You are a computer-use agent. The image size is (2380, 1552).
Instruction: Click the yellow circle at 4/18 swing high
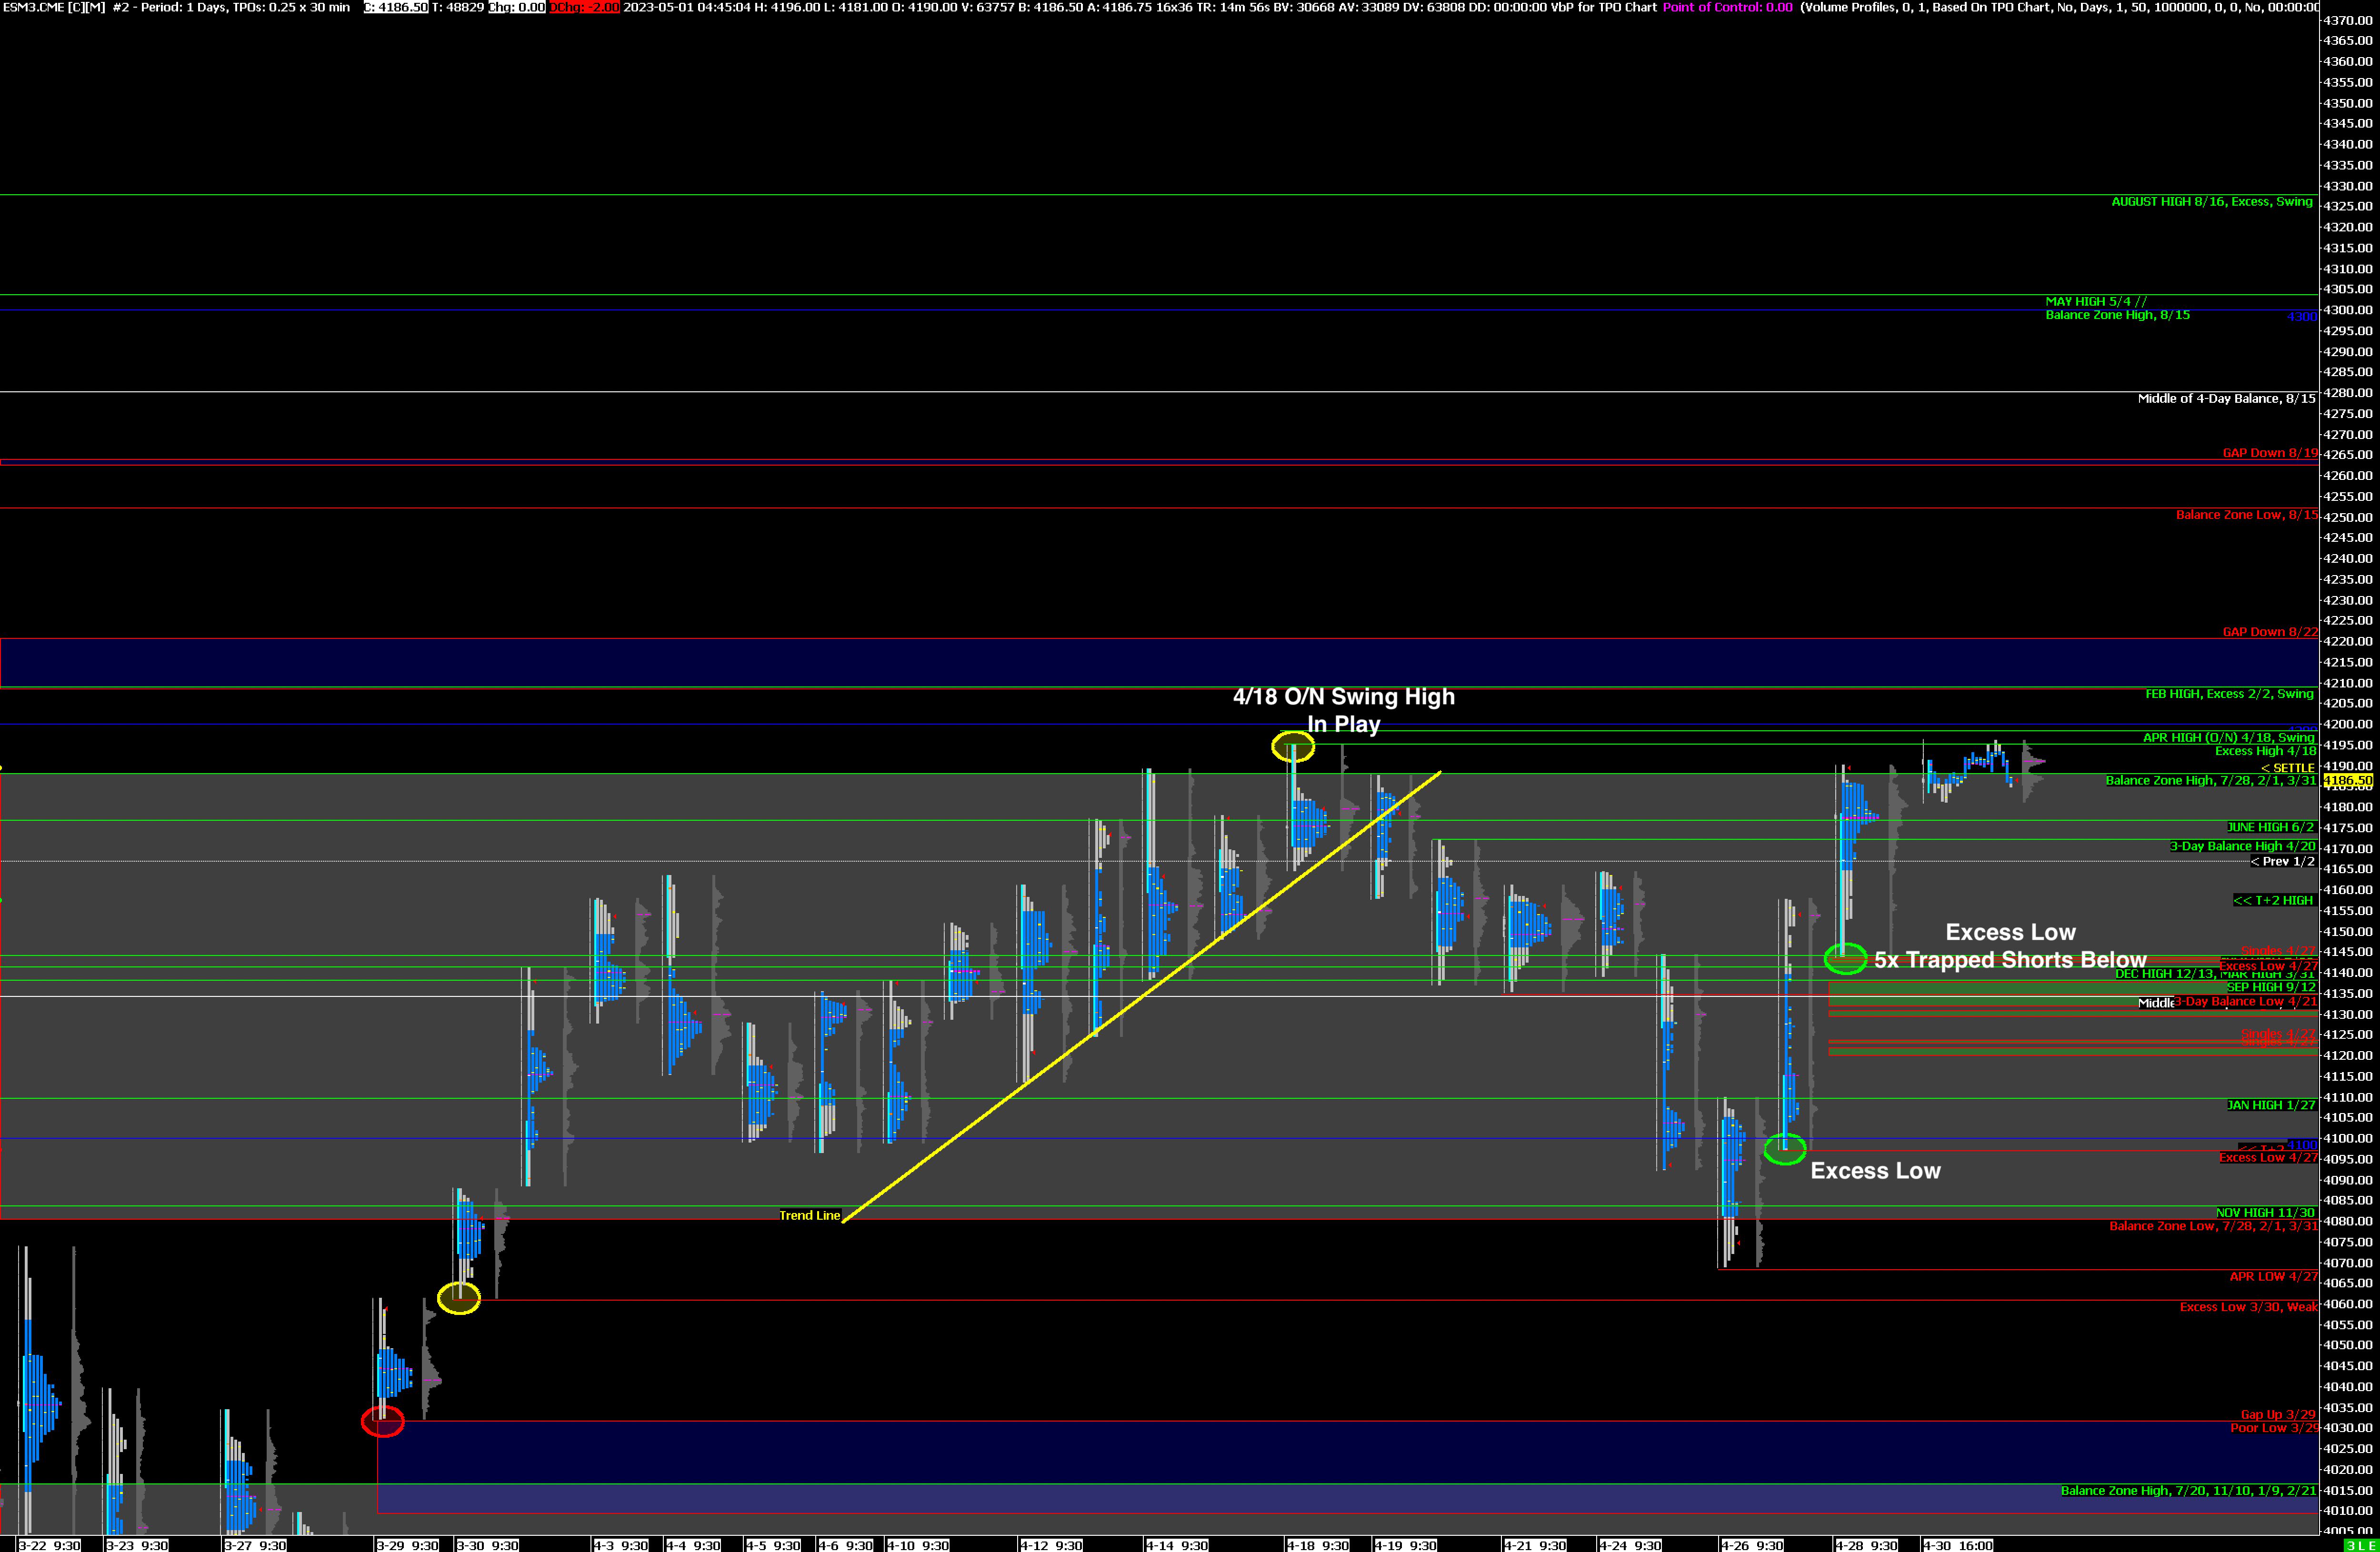(1292, 746)
